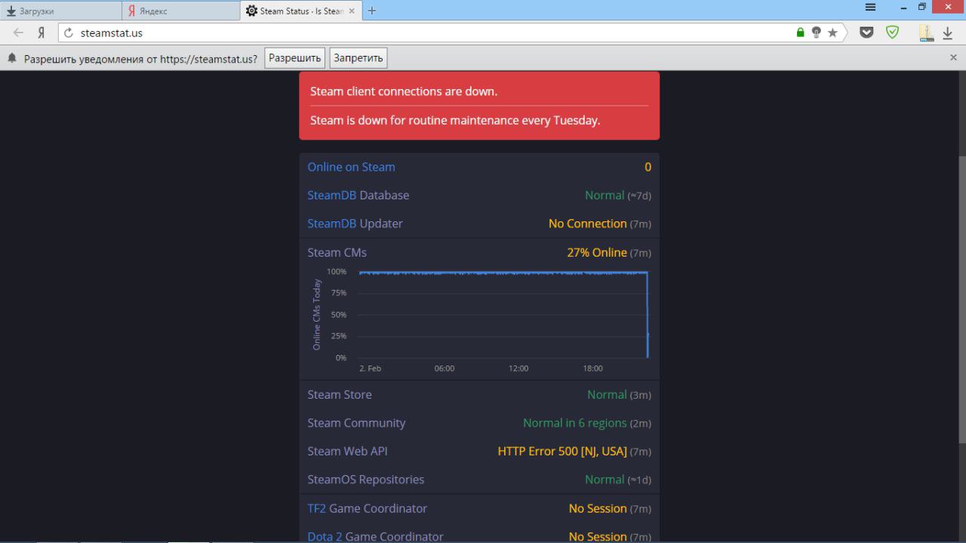Deny notifications with Запретить button
Screen dimensions: 966x543
pos(358,58)
